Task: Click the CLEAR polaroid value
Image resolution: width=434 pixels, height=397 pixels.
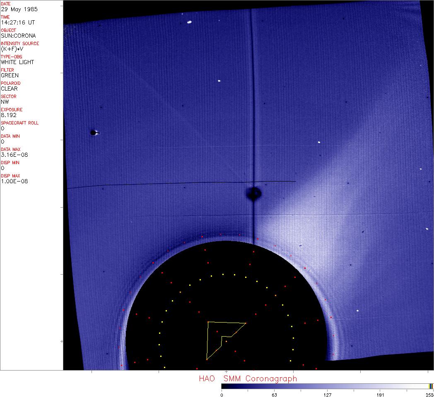Action: [9, 88]
